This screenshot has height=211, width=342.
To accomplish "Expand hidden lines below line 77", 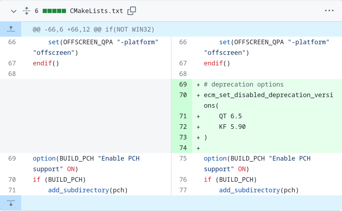I will 11,203.
